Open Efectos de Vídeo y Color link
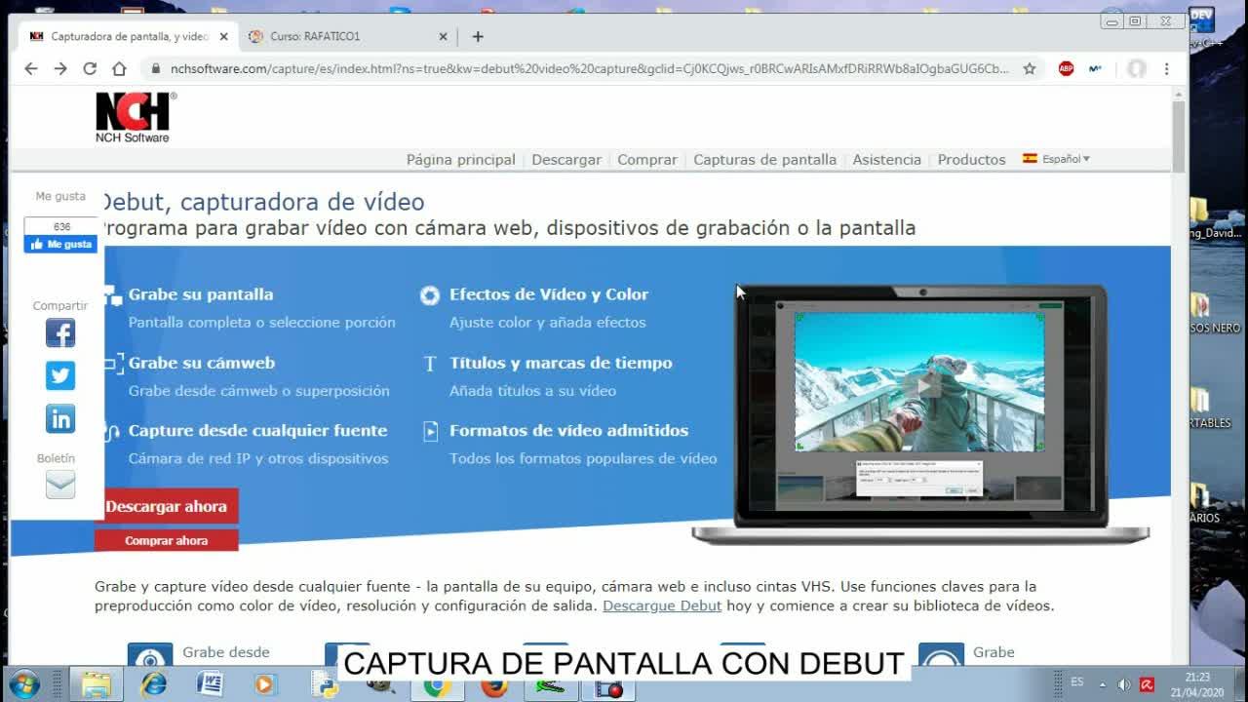Screen dimensions: 1248x702 point(549,294)
